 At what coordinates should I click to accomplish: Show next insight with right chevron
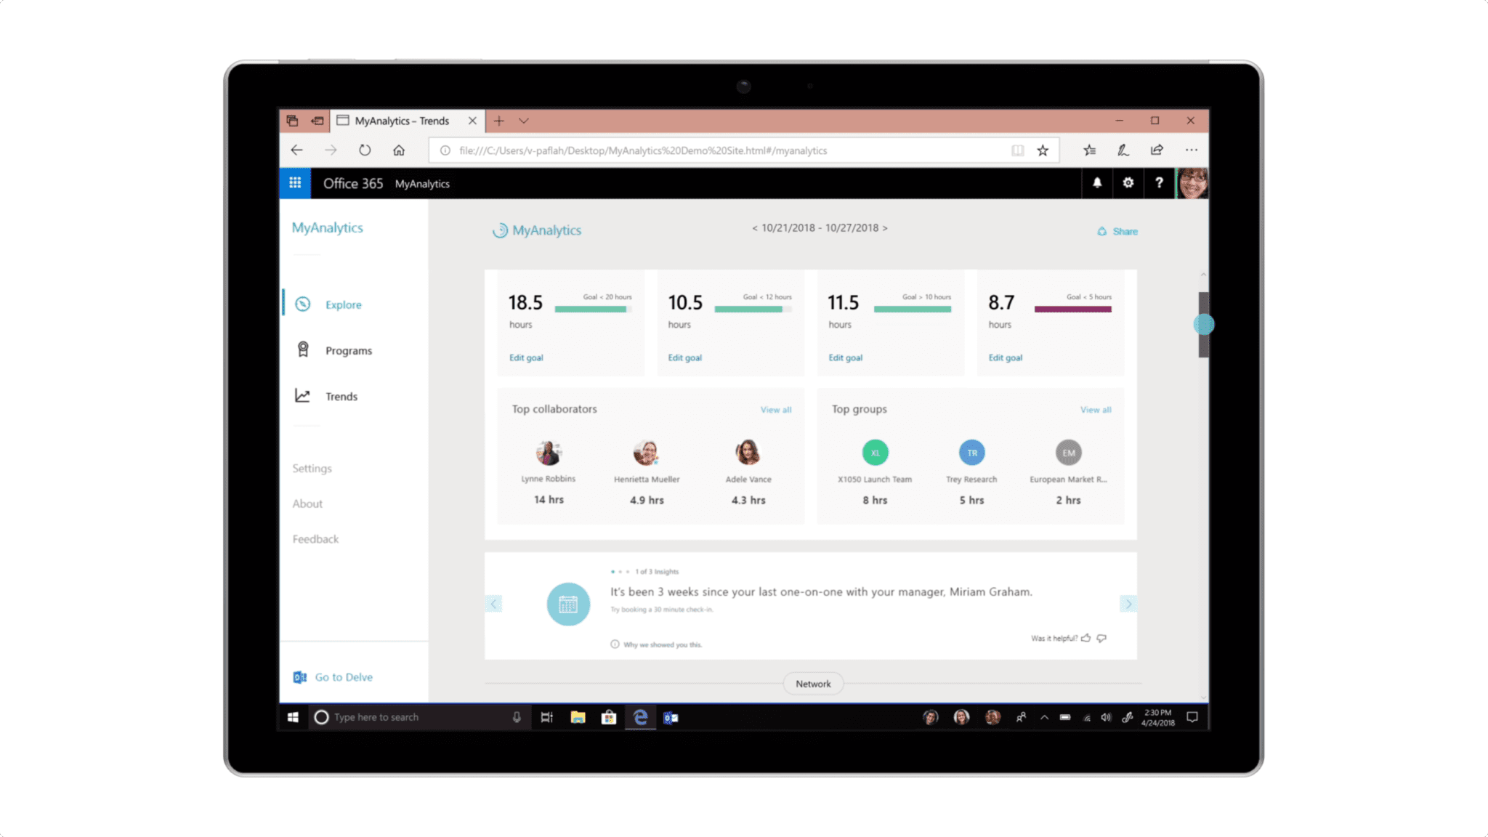click(x=1128, y=604)
